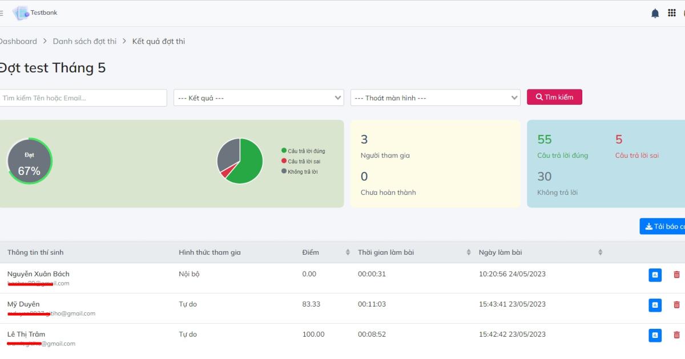Delete Mỹ Duyên's result with trash icon
The width and height of the screenshot is (685, 359).
click(x=676, y=305)
